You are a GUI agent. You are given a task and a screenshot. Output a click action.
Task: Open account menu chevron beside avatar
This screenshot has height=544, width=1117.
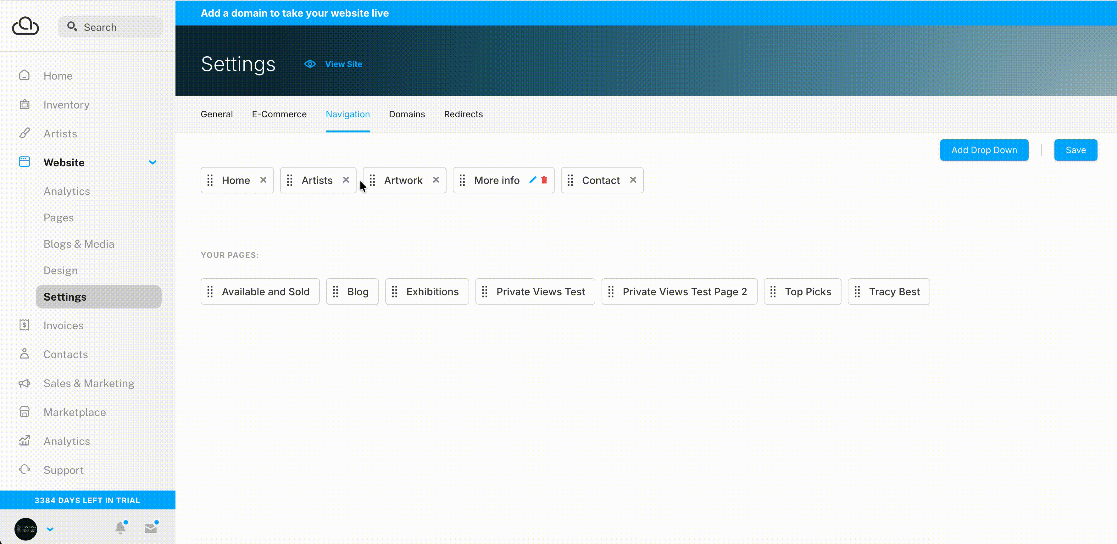pyautogui.click(x=50, y=529)
